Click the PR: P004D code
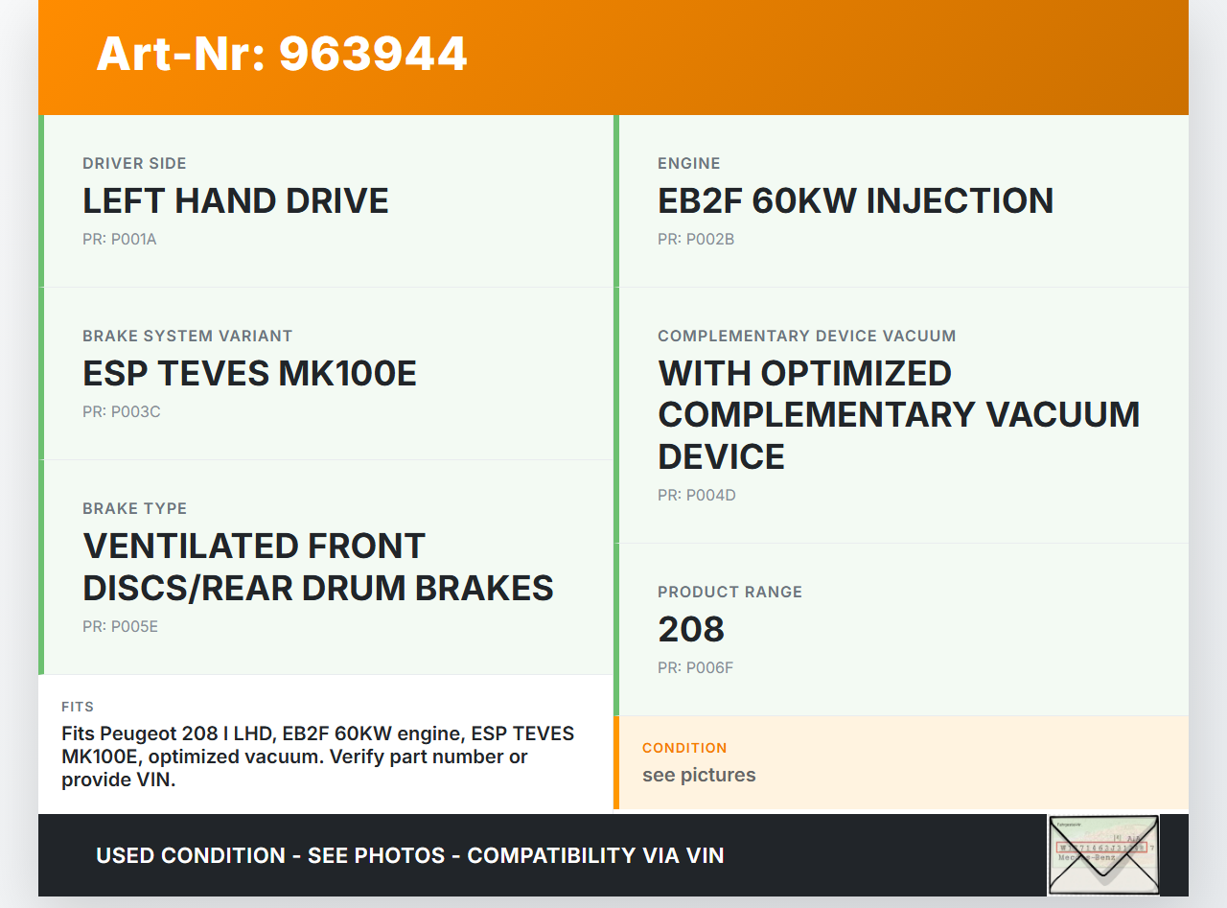The width and height of the screenshot is (1227, 908). (x=696, y=496)
